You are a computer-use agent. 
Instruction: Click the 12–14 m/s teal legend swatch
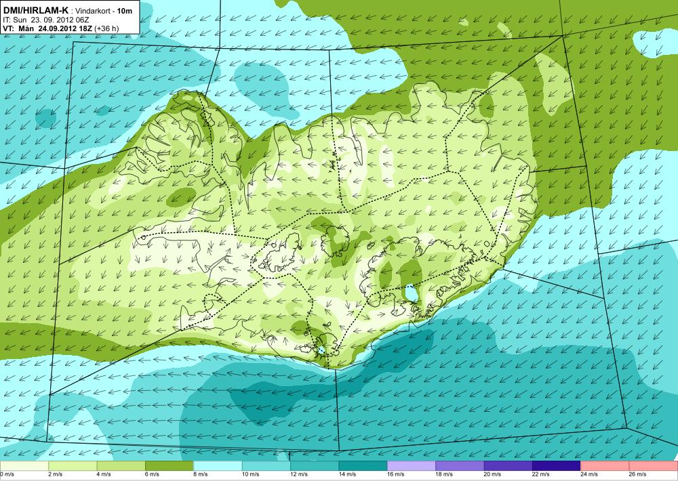[315, 466]
